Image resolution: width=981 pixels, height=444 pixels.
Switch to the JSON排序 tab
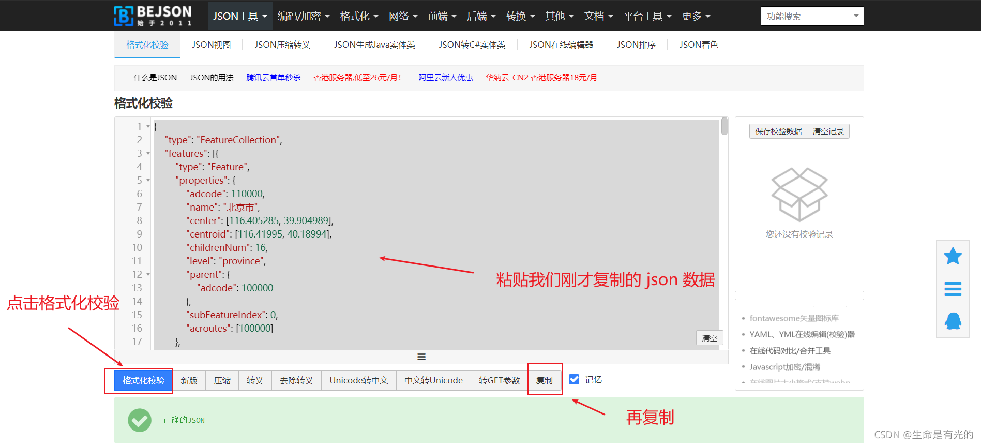636,45
